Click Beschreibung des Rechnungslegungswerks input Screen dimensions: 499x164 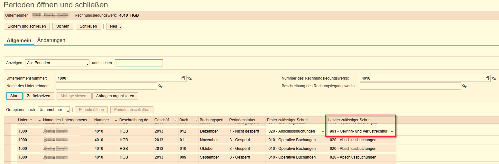pos(411,86)
